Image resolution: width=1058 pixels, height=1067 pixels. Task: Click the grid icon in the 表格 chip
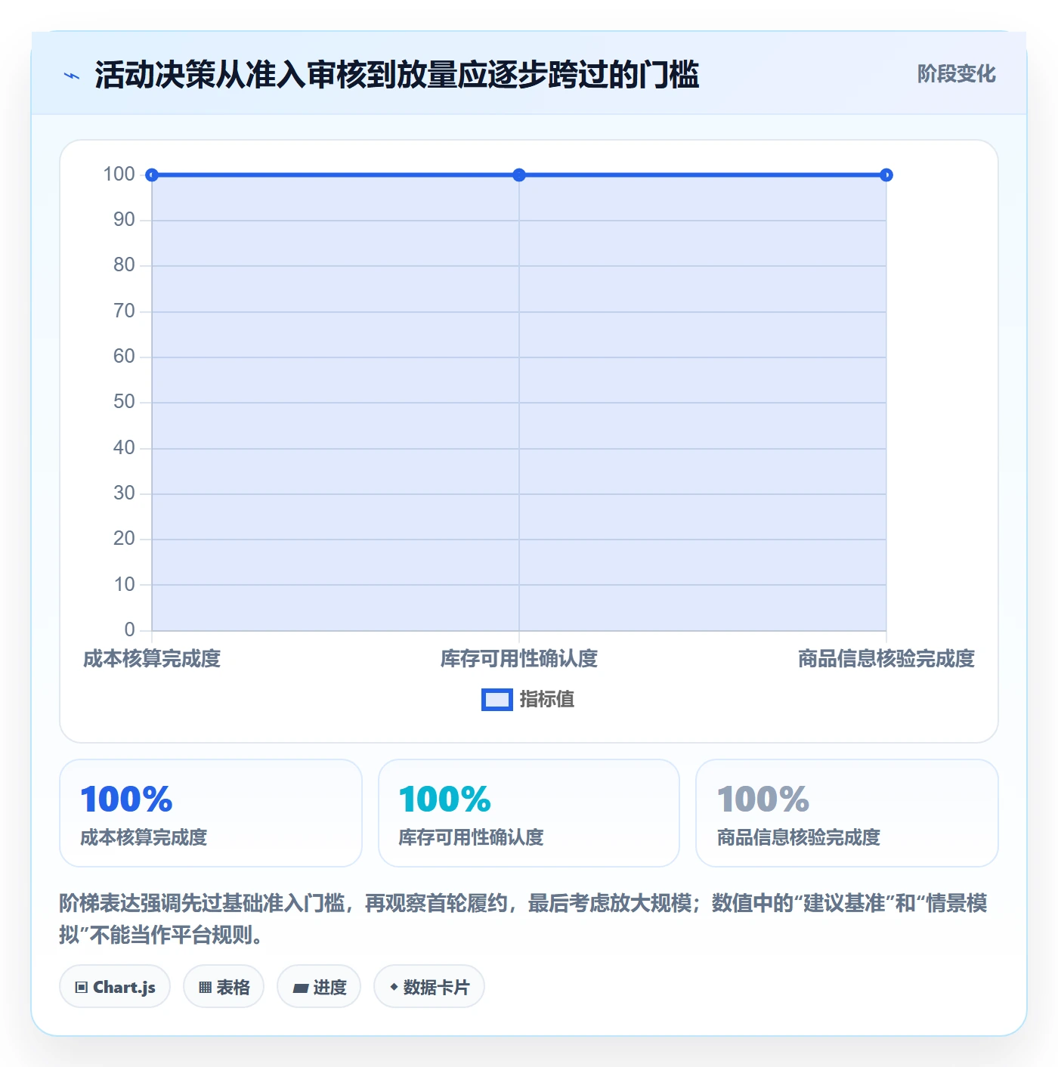(205, 988)
